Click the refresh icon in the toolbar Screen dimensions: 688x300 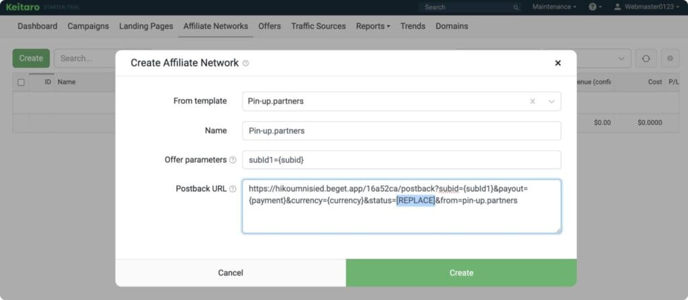coord(646,58)
